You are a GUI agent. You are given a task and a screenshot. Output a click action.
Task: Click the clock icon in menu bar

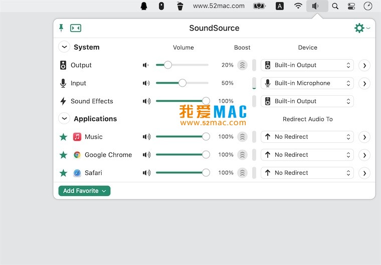click(x=368, y=6)
